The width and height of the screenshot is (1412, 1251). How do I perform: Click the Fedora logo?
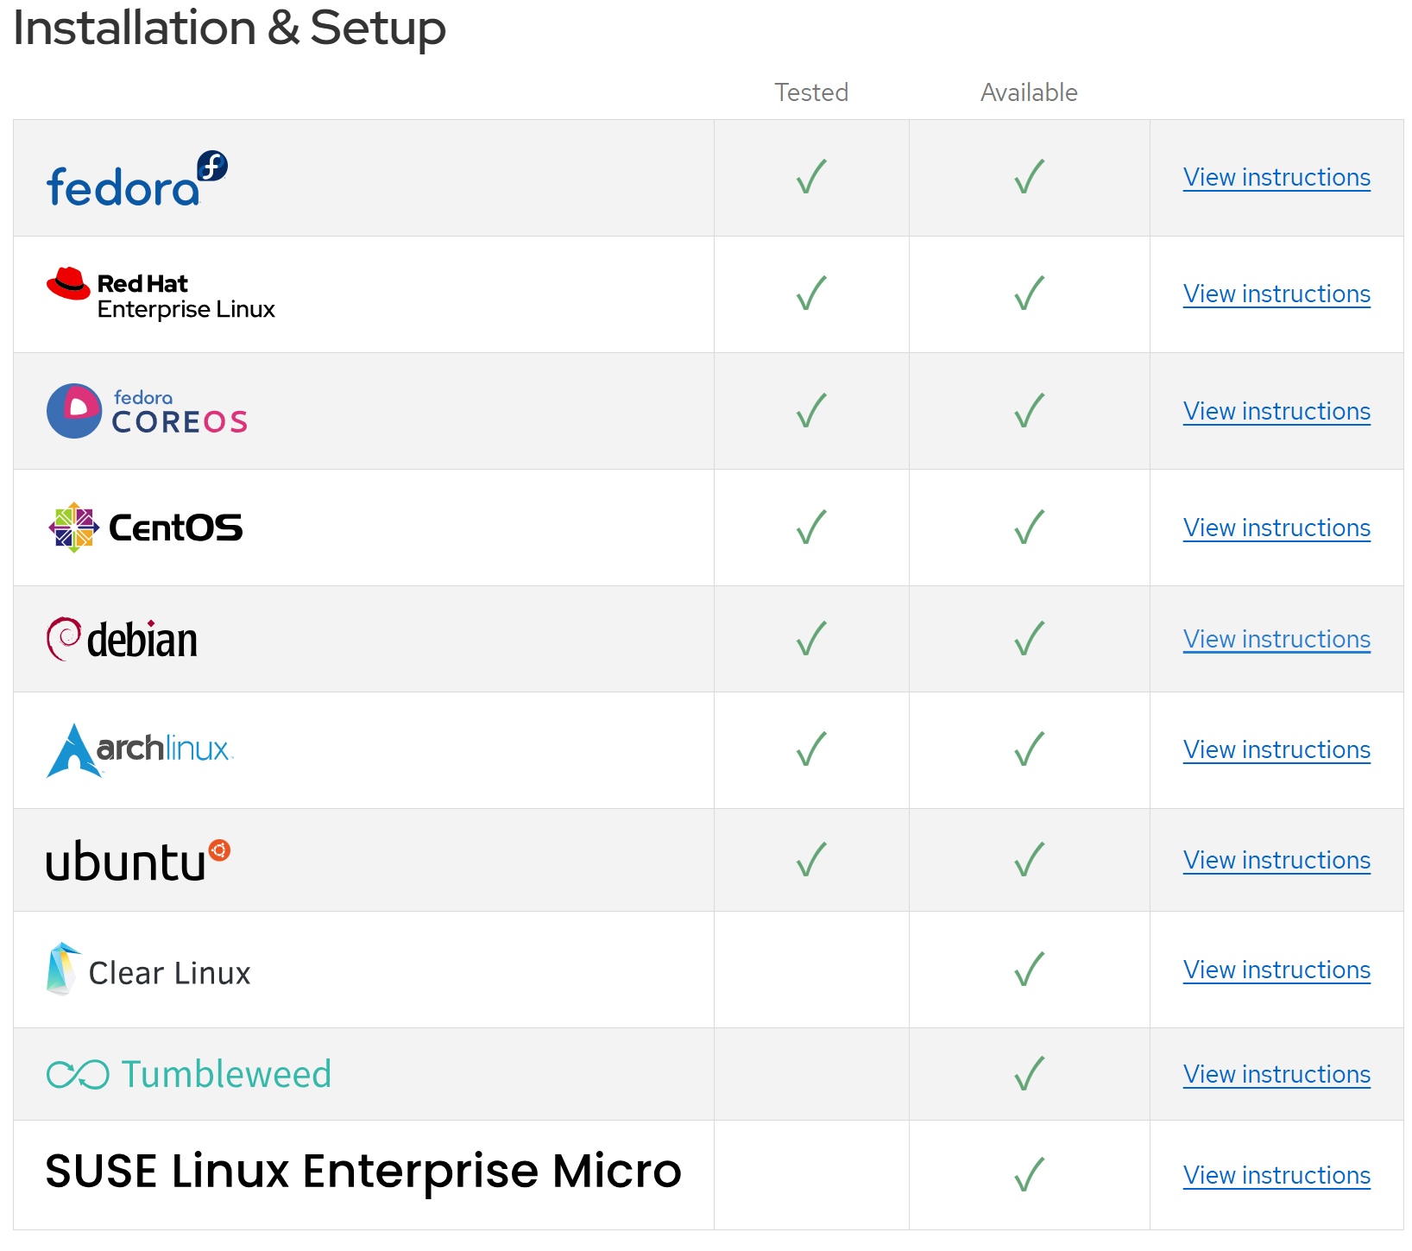click(136, 180)
